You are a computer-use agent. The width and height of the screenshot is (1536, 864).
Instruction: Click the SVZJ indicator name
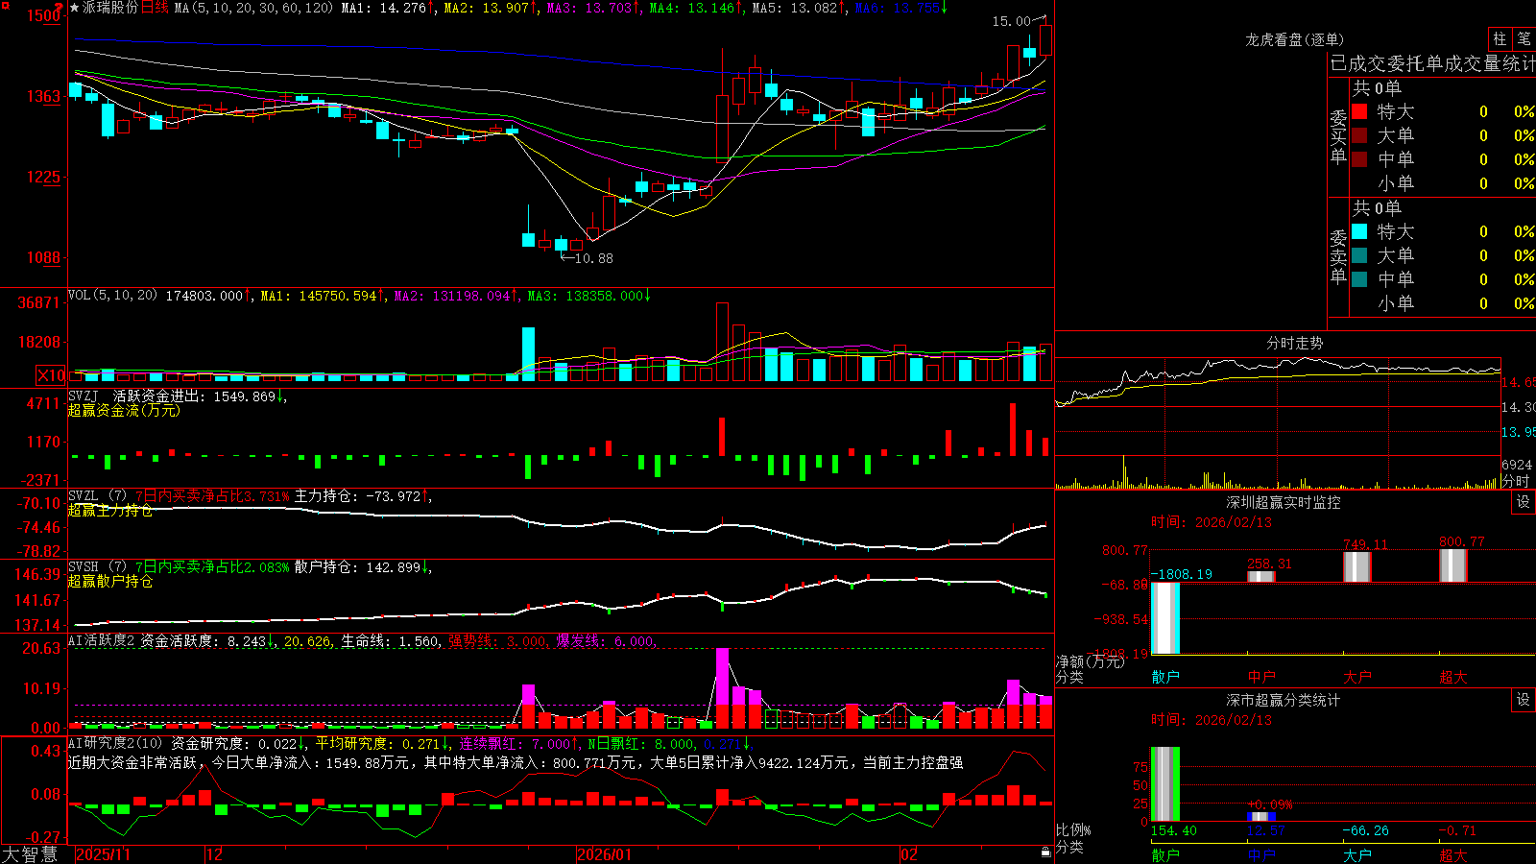point(84,396)
